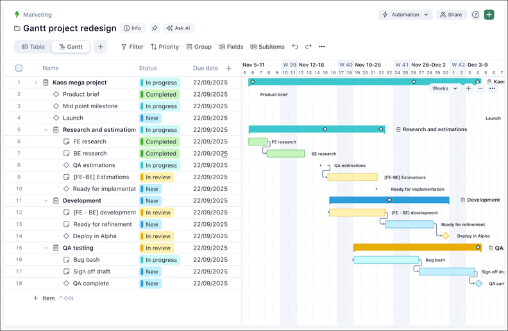
Task: Click the Marketing breadcrumb link
Action: coord(37,15)
